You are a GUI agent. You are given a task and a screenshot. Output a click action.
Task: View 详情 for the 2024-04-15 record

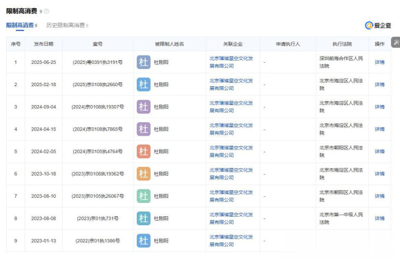379,129
